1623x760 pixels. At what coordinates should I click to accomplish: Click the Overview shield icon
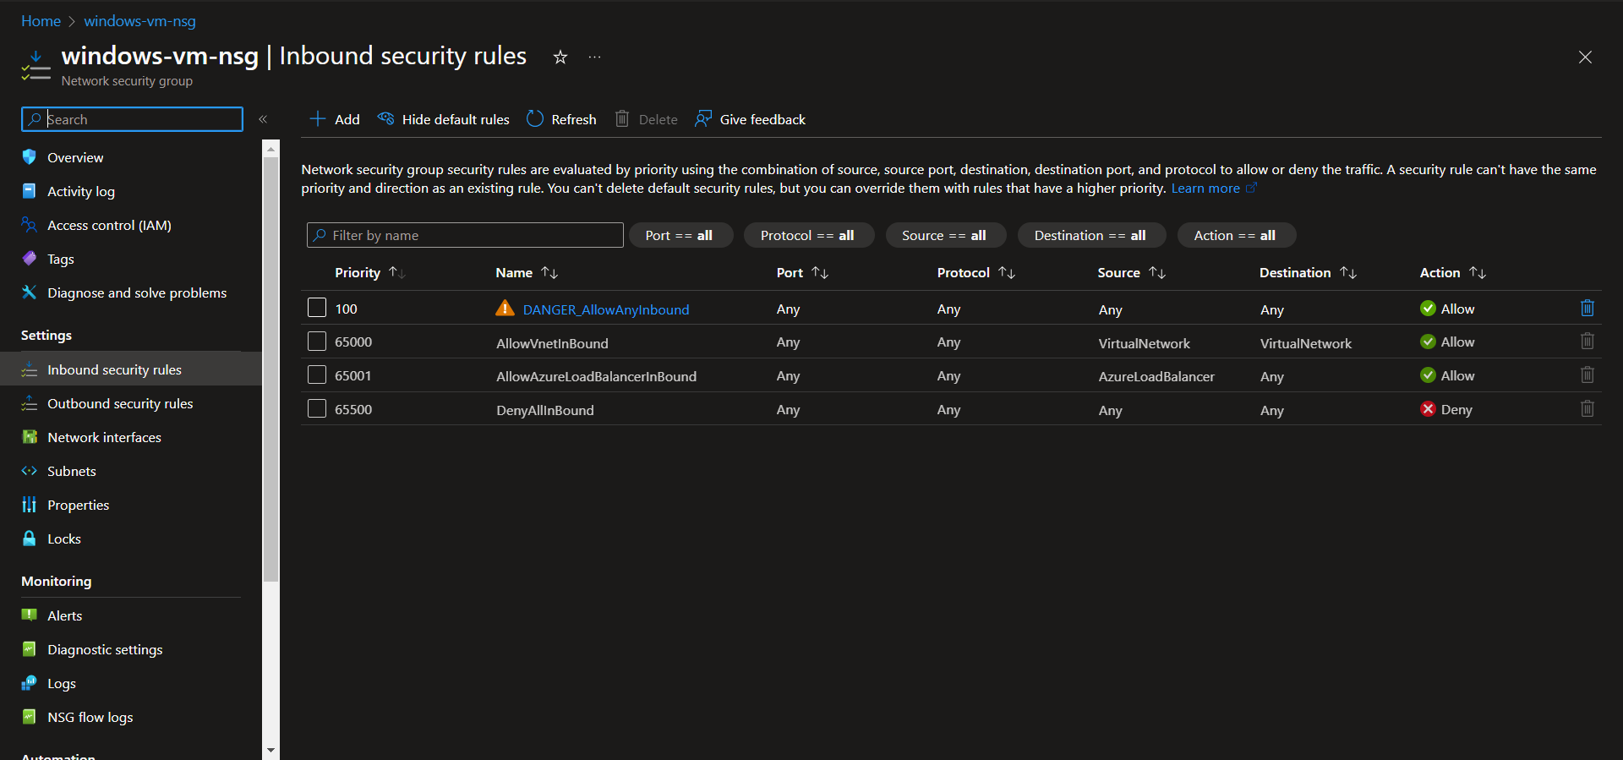coord(30,157)
